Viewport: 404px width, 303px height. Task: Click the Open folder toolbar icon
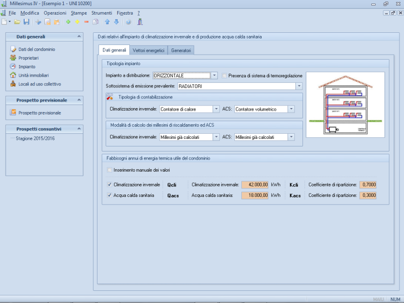pyautogui.click(x=17, y=22)
